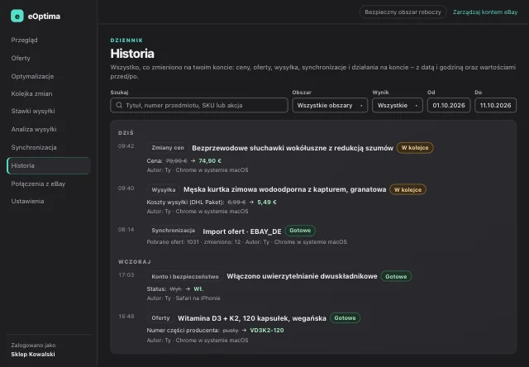Navigate to Analiza wysyłki
Image resolution: width=529 pixels, height=367 pixels.
click(x=34, y=129)
